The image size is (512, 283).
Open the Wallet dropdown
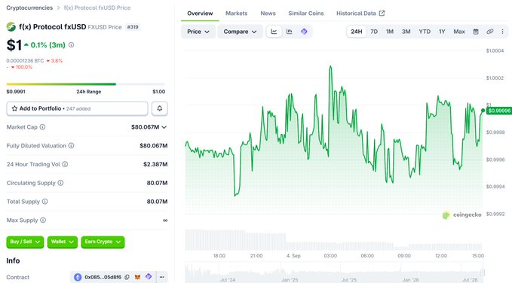(x=63, y=242)
